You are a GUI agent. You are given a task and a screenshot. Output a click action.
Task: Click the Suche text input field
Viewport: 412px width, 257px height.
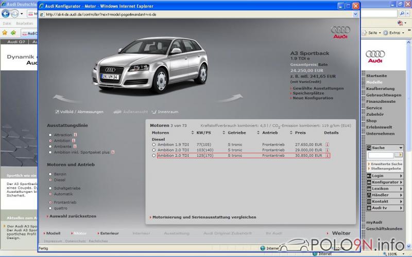point(381,155)
